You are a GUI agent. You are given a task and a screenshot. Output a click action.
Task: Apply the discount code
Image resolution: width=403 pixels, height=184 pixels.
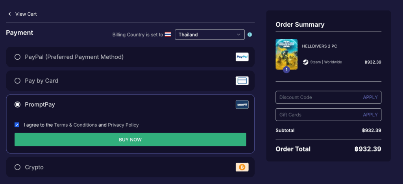tap(370, 97)
